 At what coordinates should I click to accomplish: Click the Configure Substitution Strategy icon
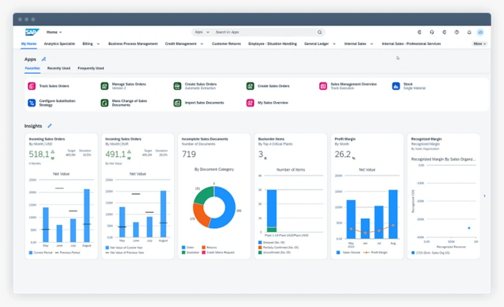pyautogui.click(x=32, y=103)
